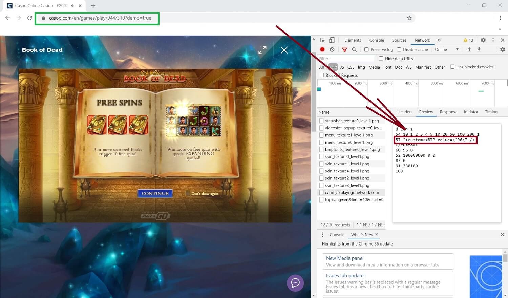
Task: Filter requests by JS type
Action: (342, 67)
